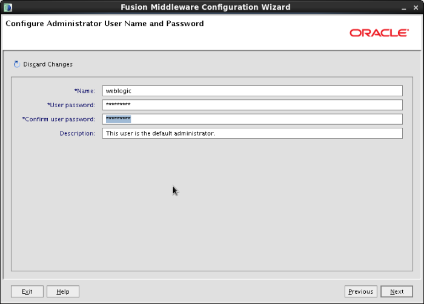This screenshot has width=424, height=304.
Task: Close the Fusion Middleware wizard window
Action: pyautogui.click(x=416, y=8)
